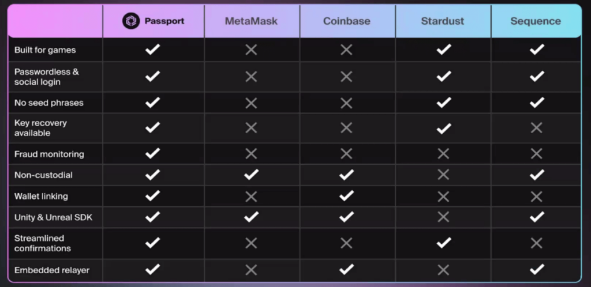Click the Sequence checkmark for No seed phrases
Viewport: 591px width, 287px height.
tap(537, 103)
